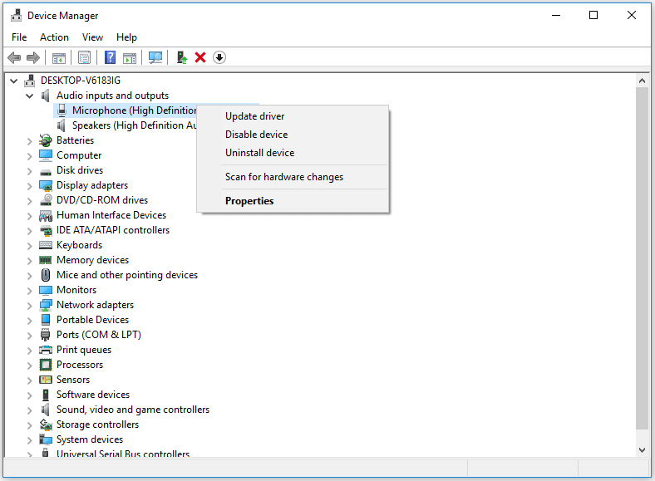This screenshot has width=655, height=481.
Task: Click the Update device driver toolbar icon
Action: point(182,57)
